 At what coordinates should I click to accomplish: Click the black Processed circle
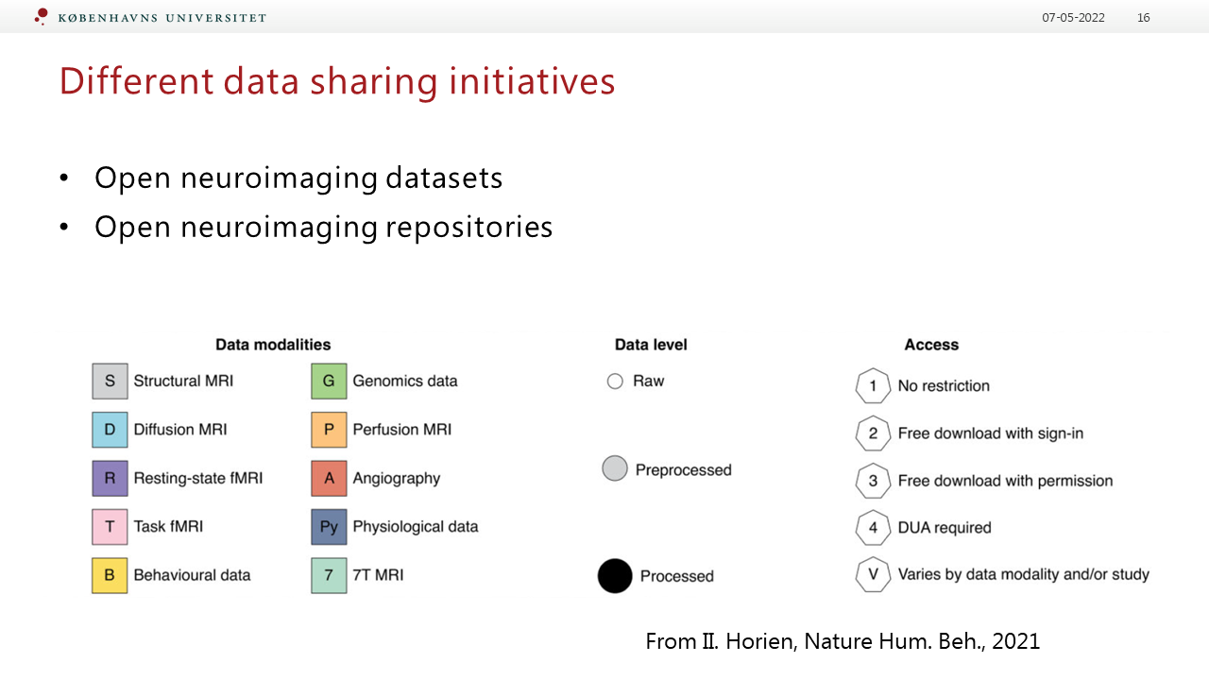tap(615, 576)
